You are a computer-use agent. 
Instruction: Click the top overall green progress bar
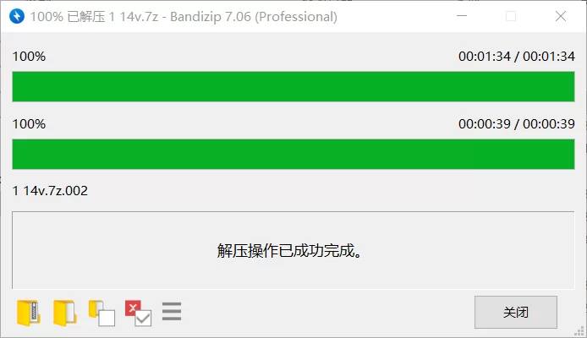click(x=293, y=87)
